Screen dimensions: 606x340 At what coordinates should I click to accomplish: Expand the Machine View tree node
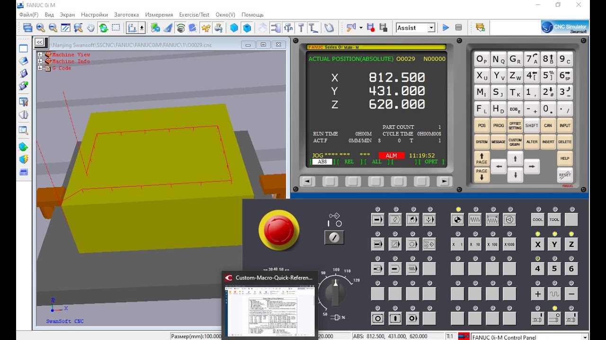click(x=40, y=55)
